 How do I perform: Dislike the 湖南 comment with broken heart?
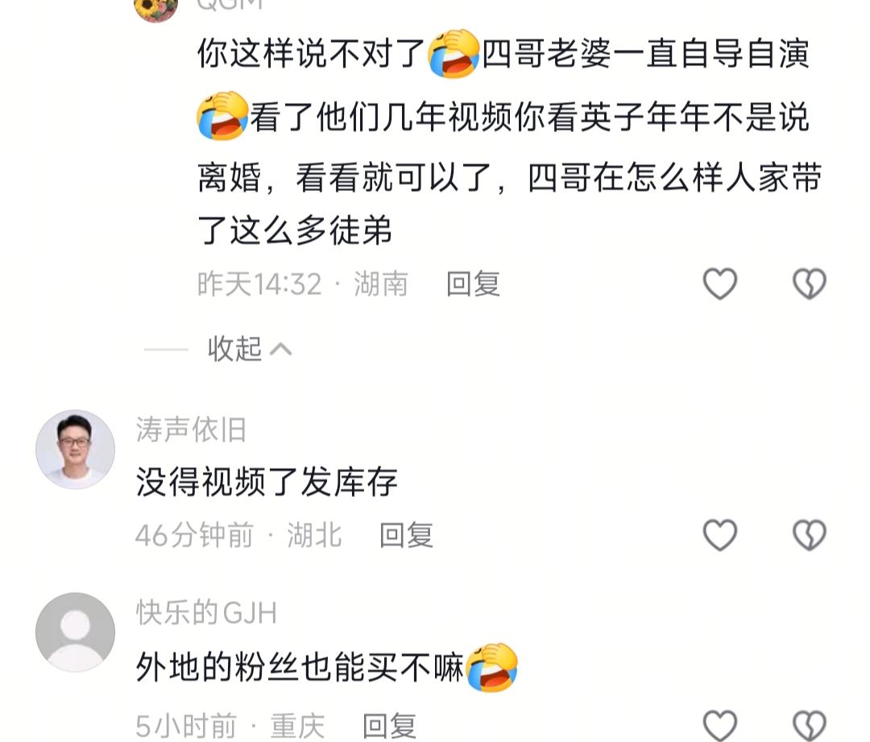pyautogui.click(x=809, y=284)
